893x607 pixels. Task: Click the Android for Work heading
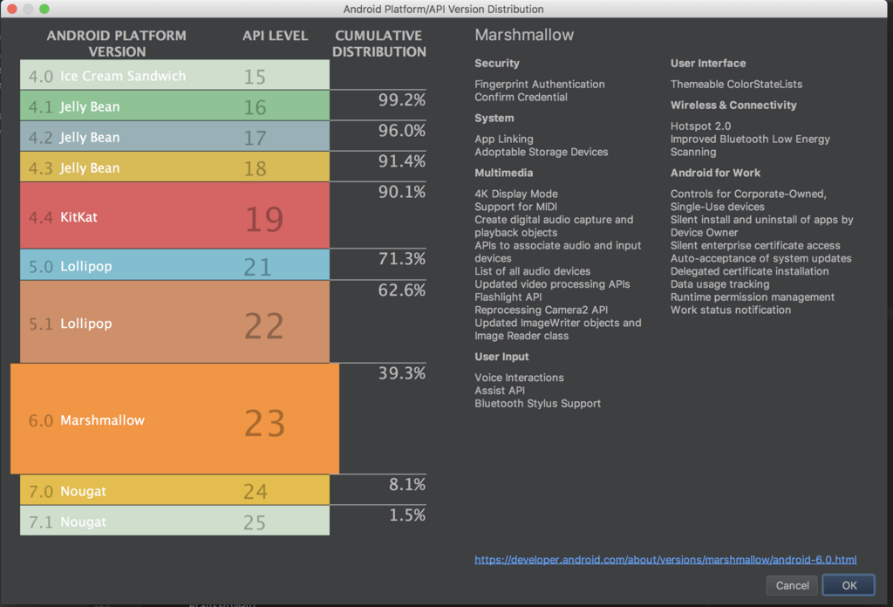coord(715,173)
